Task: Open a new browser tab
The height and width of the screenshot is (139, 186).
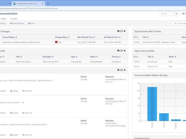Action: point(48,4)
